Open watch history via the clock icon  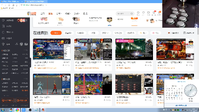(x=138, y=12)
